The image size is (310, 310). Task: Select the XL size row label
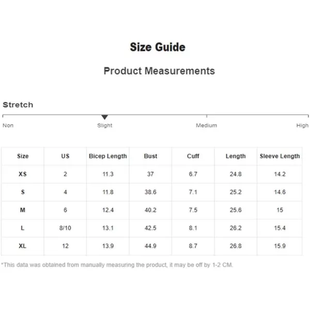click(23, 246)
